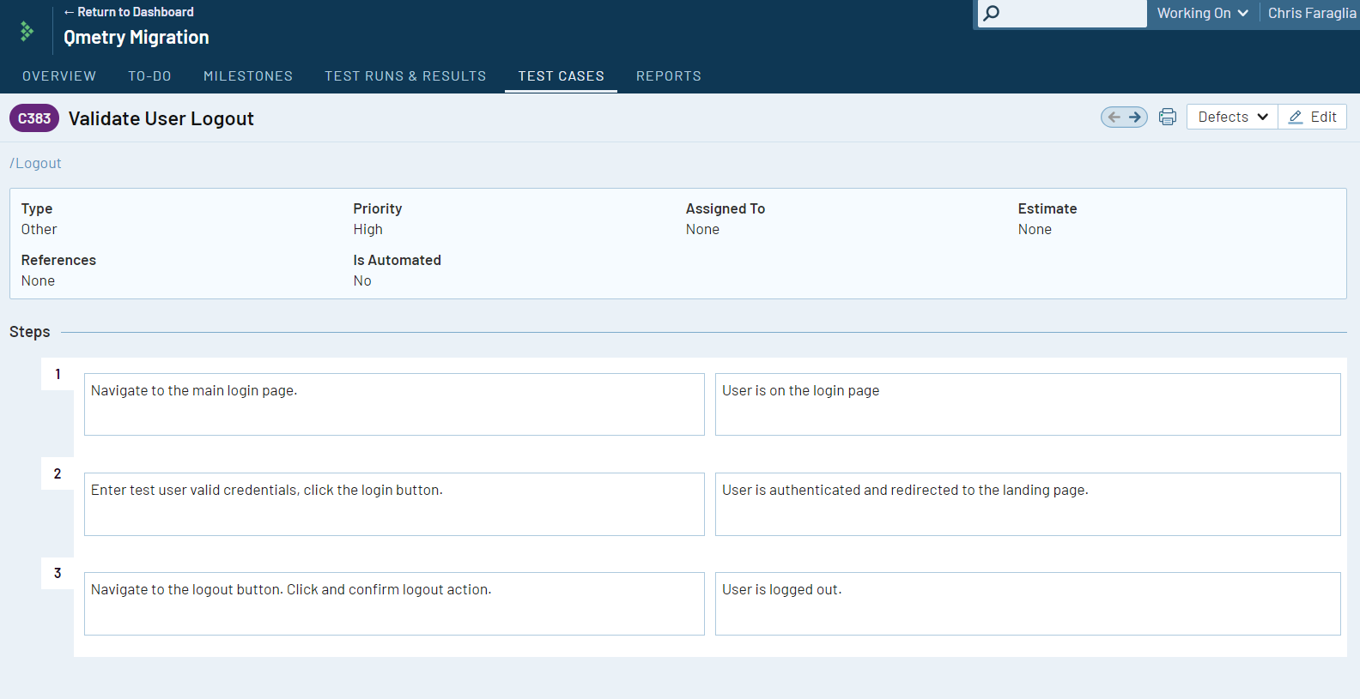Click into the search input field
This screenshot has width=1360, height=699.
[1073, 13]
